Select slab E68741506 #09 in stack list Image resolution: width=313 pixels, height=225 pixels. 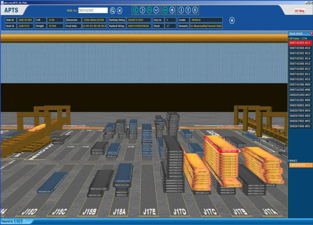300,85
